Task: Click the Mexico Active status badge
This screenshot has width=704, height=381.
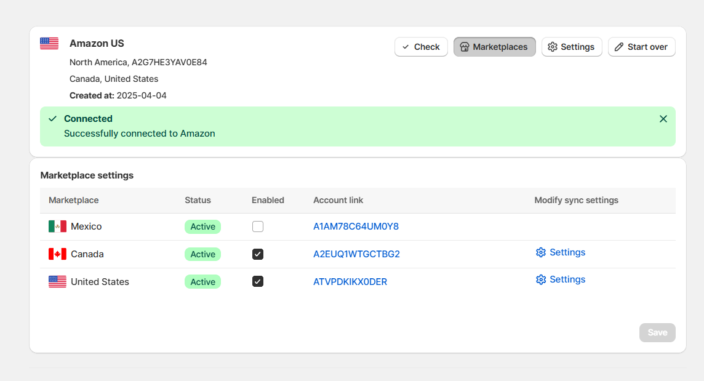Action: [202, 227]
